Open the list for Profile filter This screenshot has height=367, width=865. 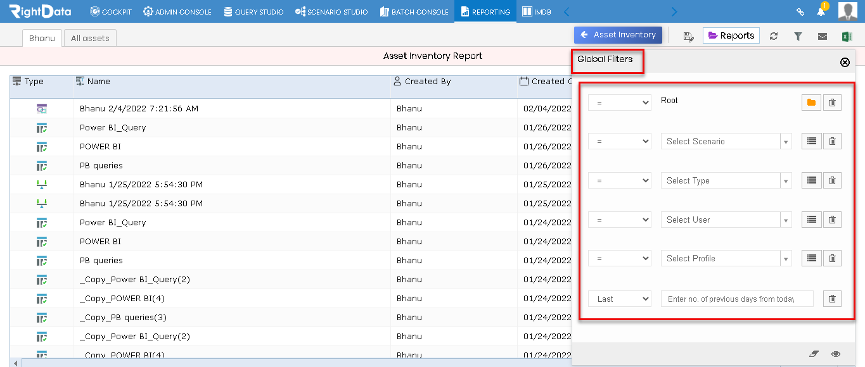point(811,258)
